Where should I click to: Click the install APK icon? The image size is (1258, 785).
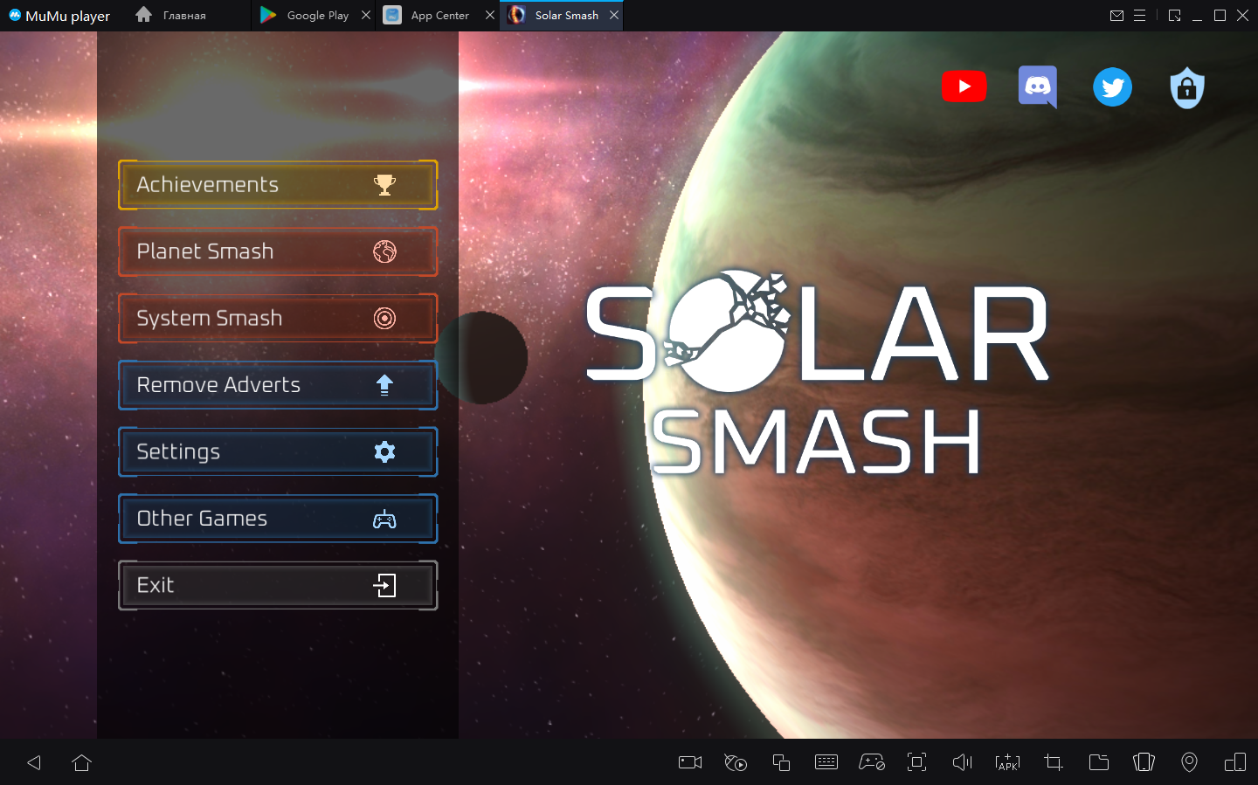pyautogui.click(x=1007, y=762)
